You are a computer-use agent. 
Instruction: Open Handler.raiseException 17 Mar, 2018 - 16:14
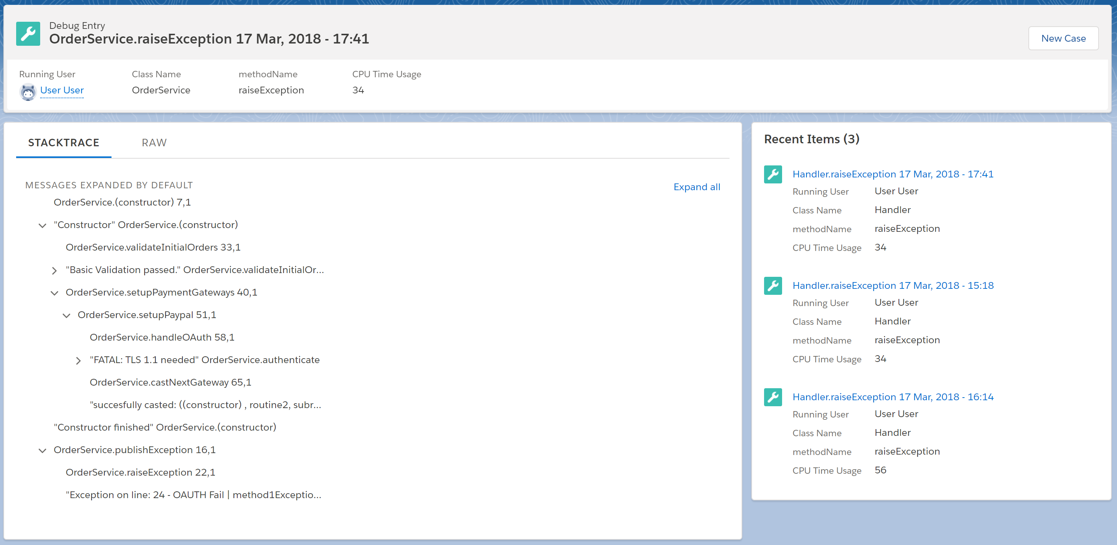tap(893, 396)
